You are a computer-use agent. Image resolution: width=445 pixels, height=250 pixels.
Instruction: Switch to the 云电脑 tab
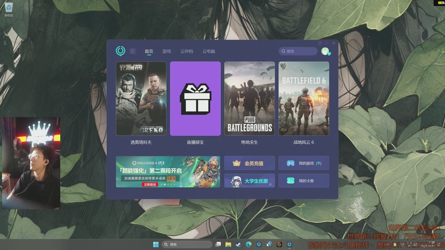click(209, 51)
